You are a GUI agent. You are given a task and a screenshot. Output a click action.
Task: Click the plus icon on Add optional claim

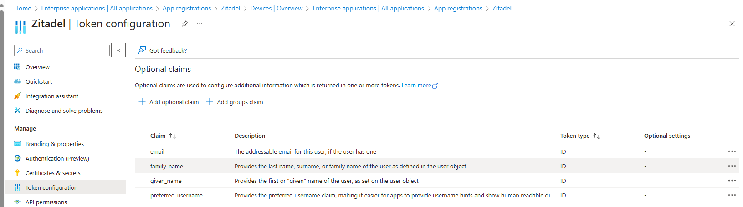(142, 101)
